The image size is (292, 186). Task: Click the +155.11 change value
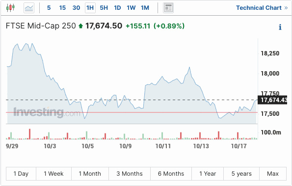click(x=138, y=26)
